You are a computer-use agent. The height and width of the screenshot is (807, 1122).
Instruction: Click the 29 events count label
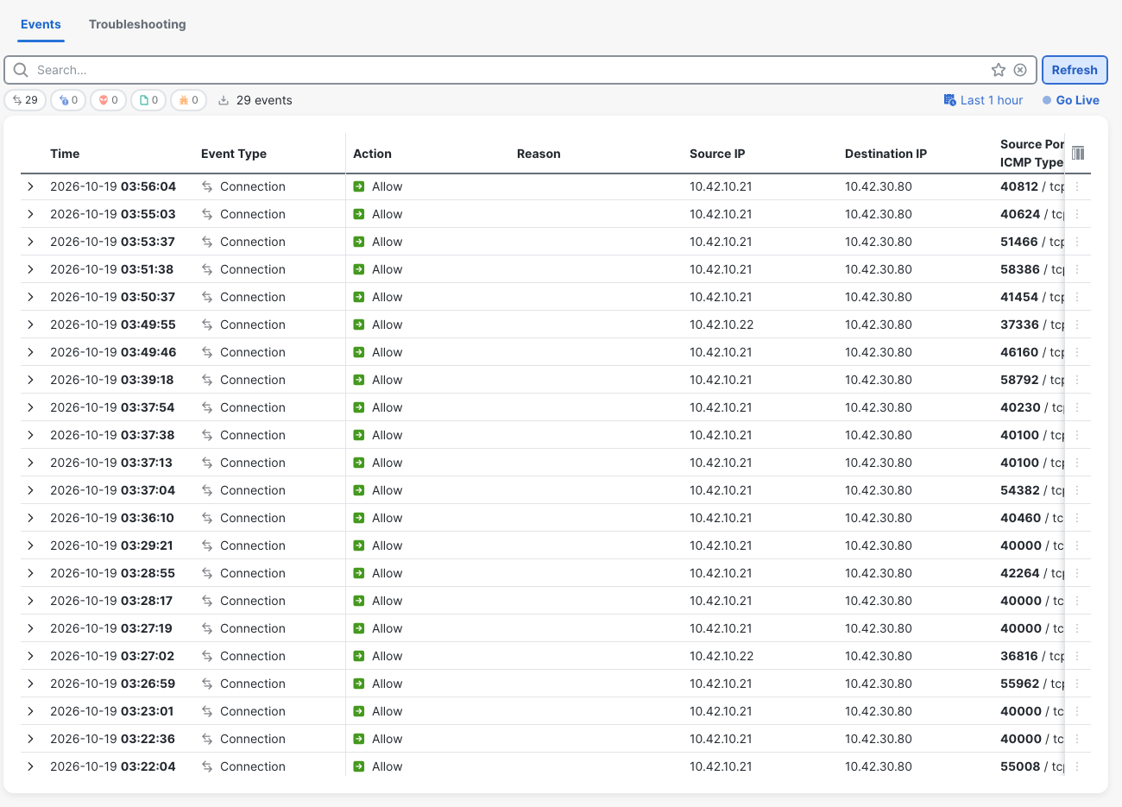point(264,100)
